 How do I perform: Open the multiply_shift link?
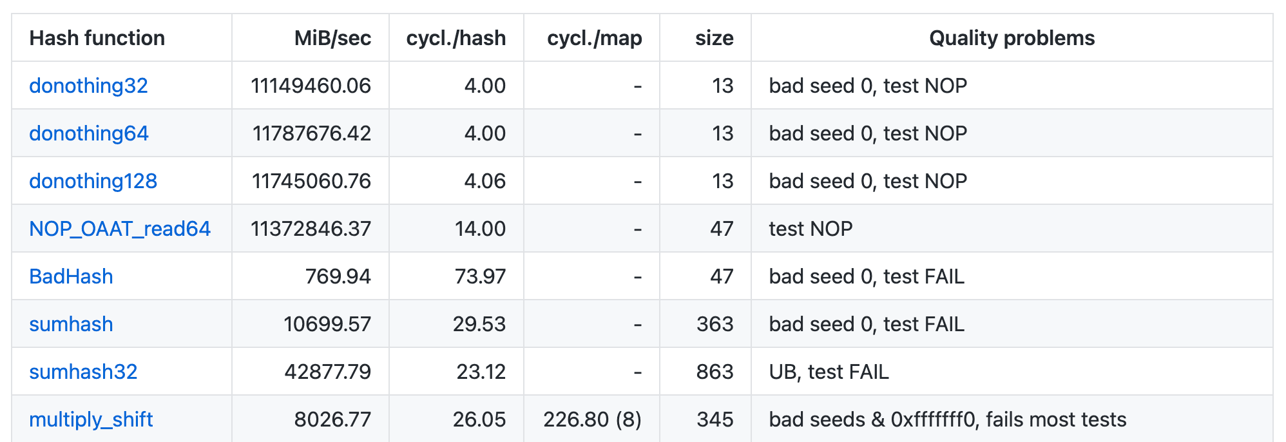pos(91,419)
